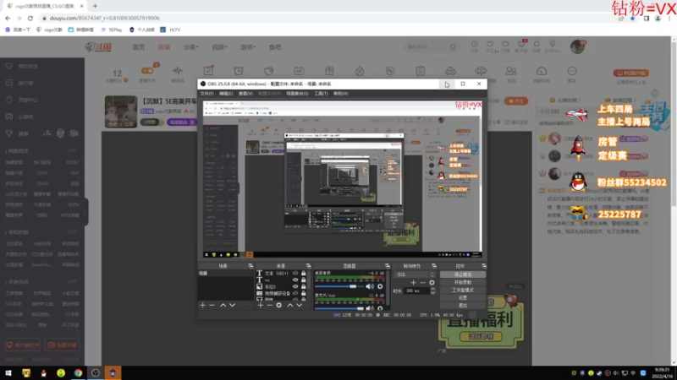Go to Douyu 首页 home link
Image resolution: width=677 pixels, height=380 pixels.
pyautogui.click(x=139, y=47)
